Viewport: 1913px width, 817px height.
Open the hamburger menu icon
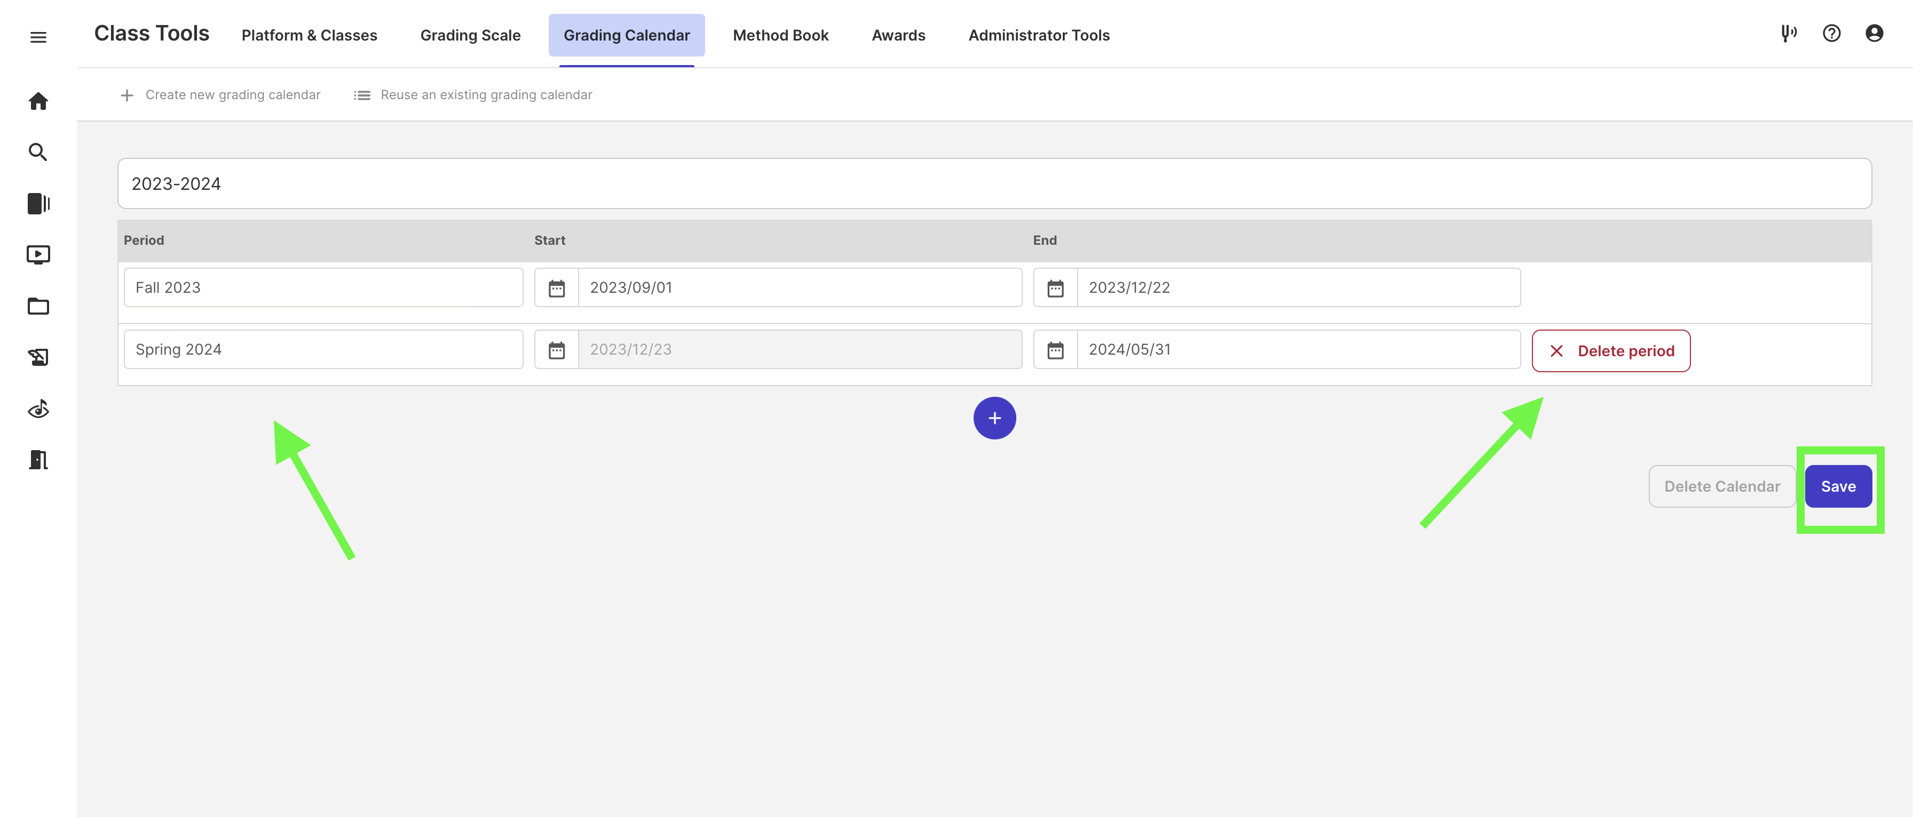(38, 37)
